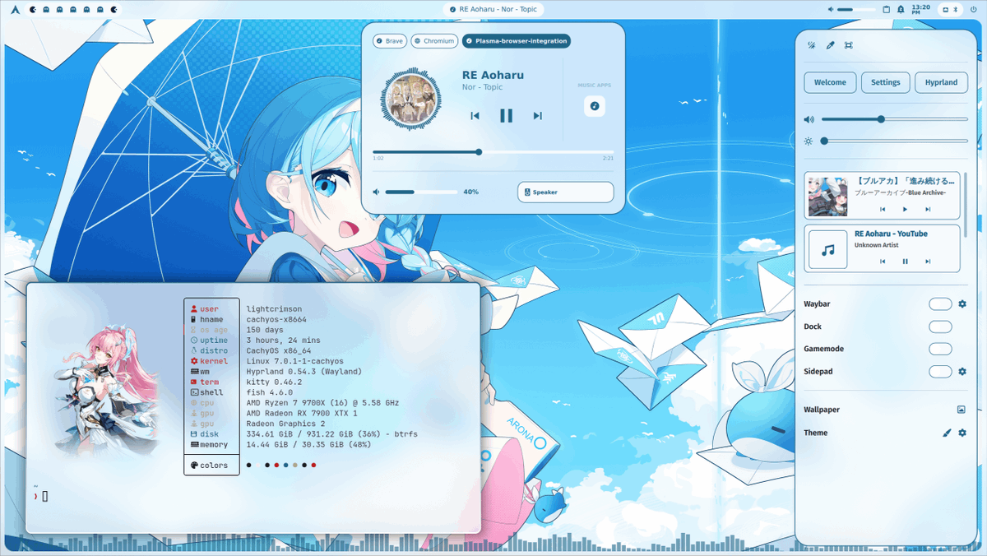The height and width of the screenshot is (556, 987).
Task: Click the sidebar volume speaker icon
Action: click(809, 119)
